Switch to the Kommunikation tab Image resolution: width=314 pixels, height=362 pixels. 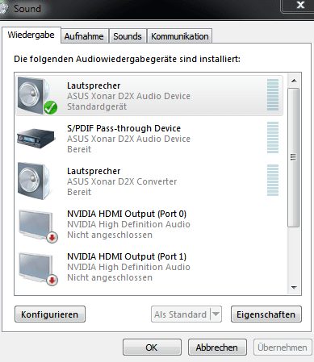click(x=180, y=36)
